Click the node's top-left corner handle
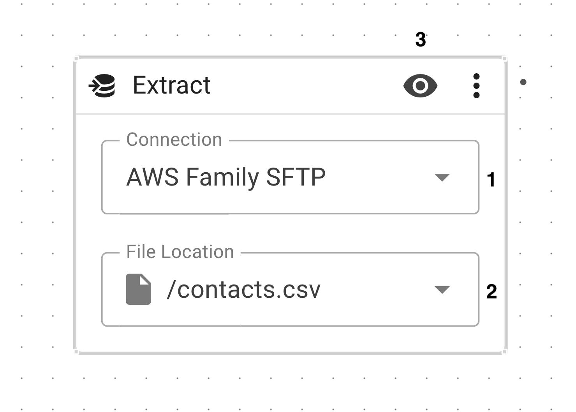This screenshot has height=412, width=576. click(76, 59)
